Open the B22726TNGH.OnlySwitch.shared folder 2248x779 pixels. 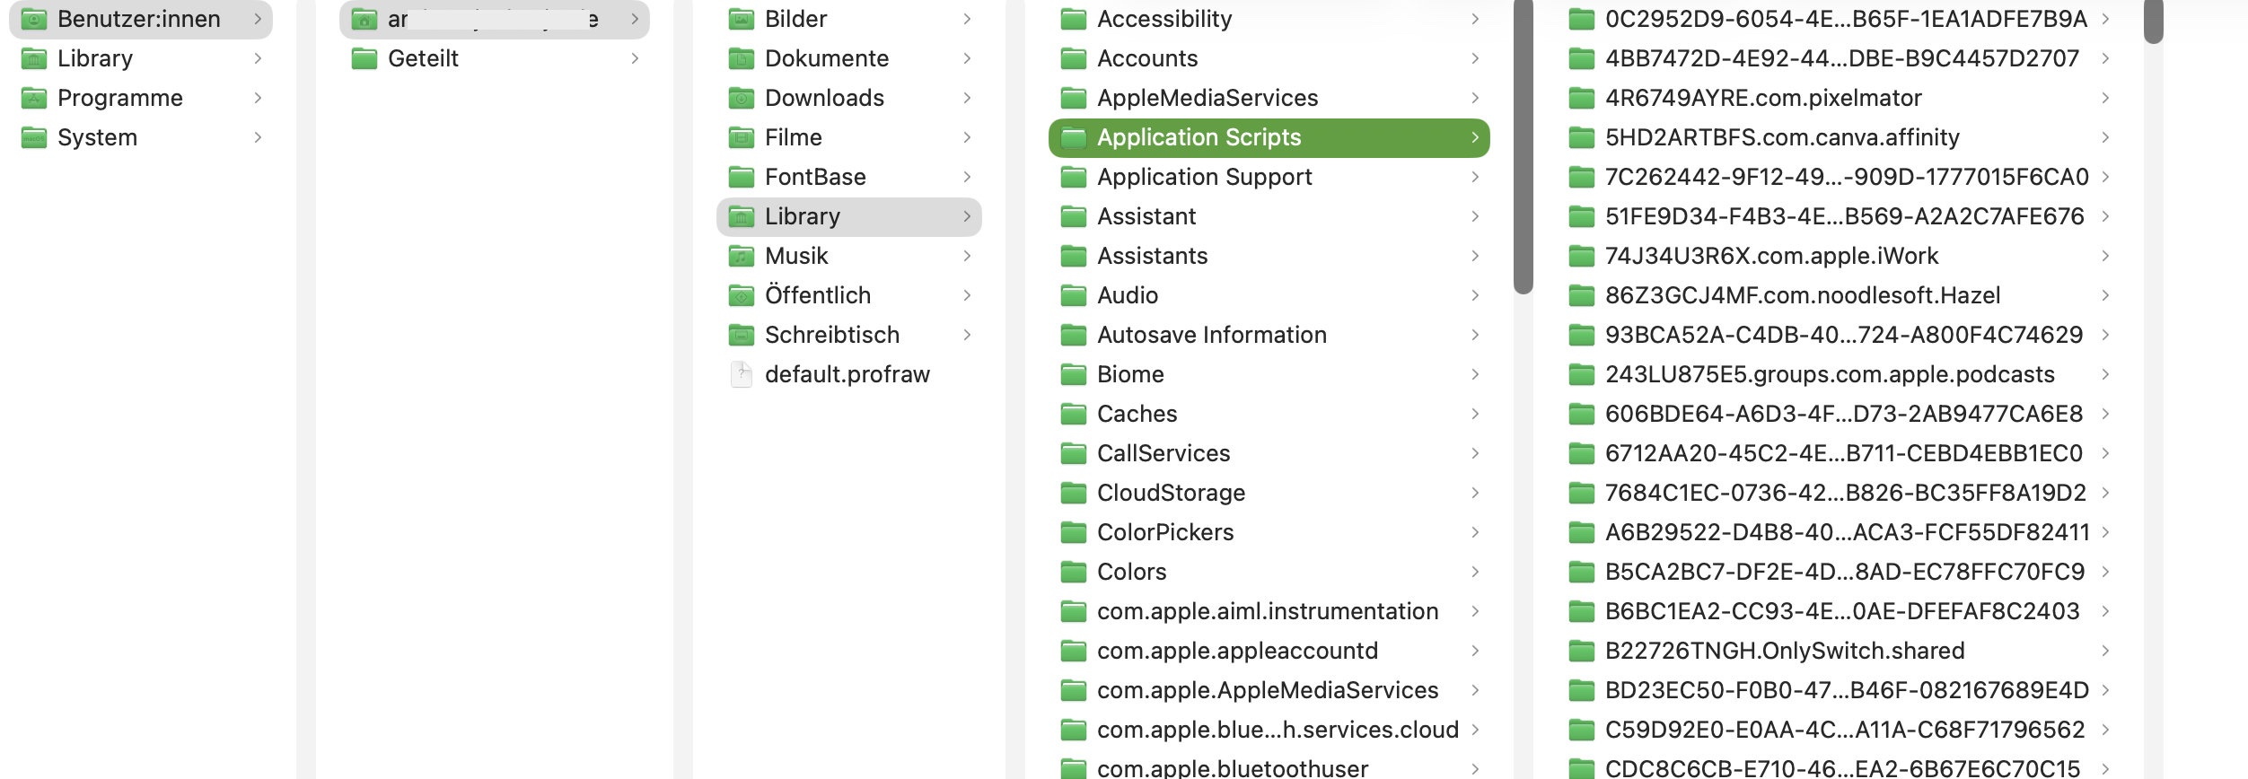(x=1784, y=651)
